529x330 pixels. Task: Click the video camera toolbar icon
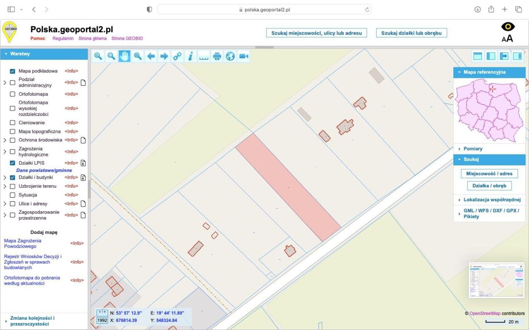(243, 56)
